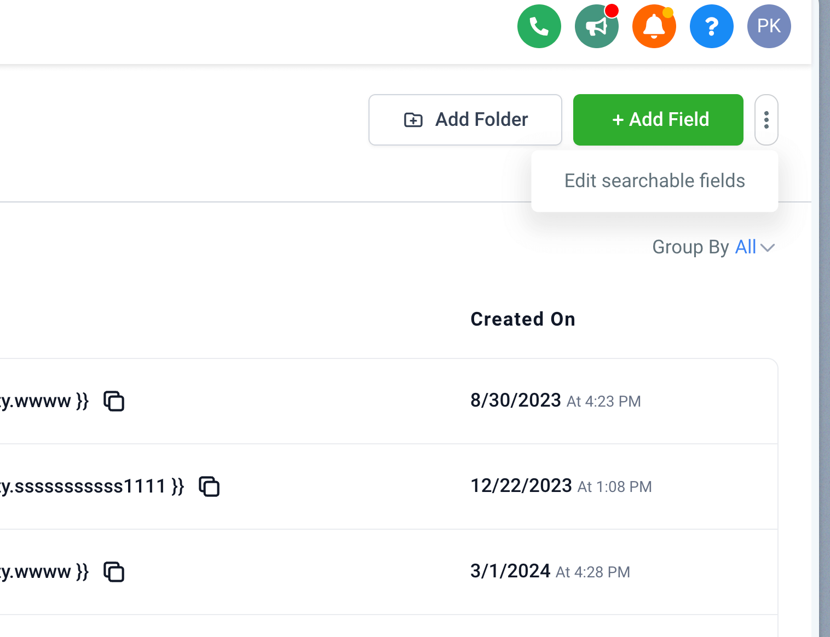
Task: Open the green phone dialer icon
Action: point(539,26)
